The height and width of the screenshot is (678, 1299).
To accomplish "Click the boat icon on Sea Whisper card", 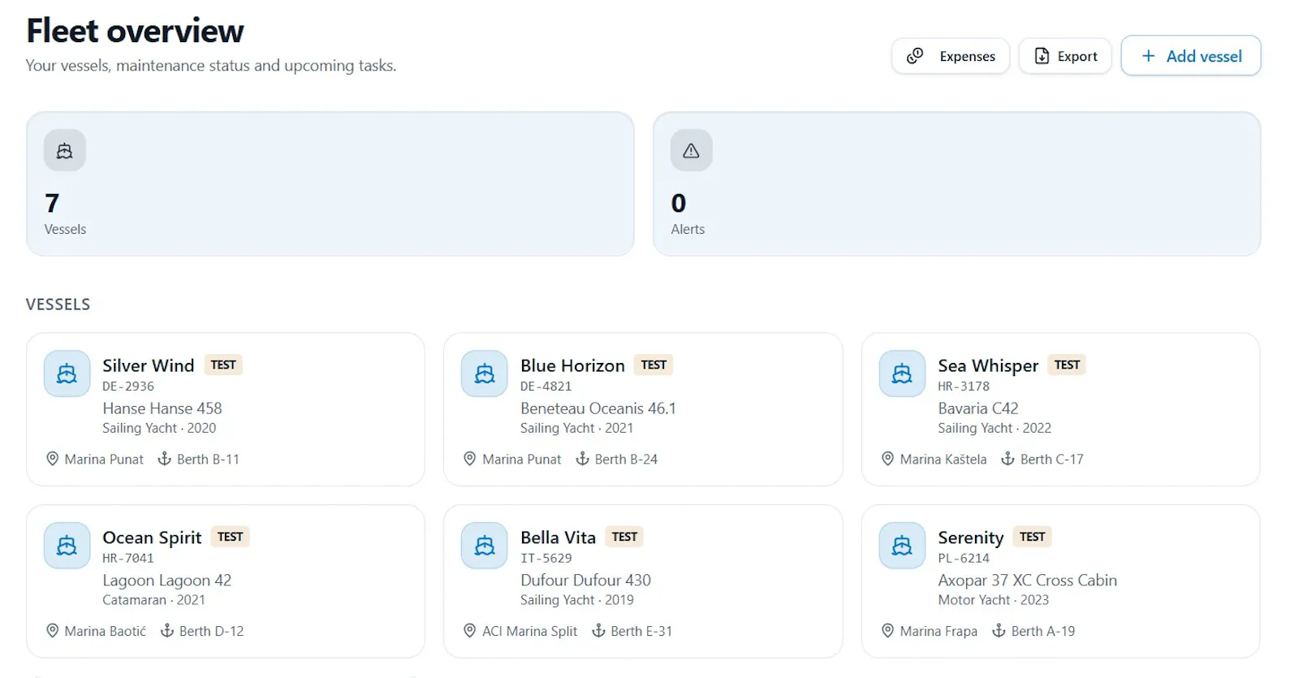I will 902,374.
